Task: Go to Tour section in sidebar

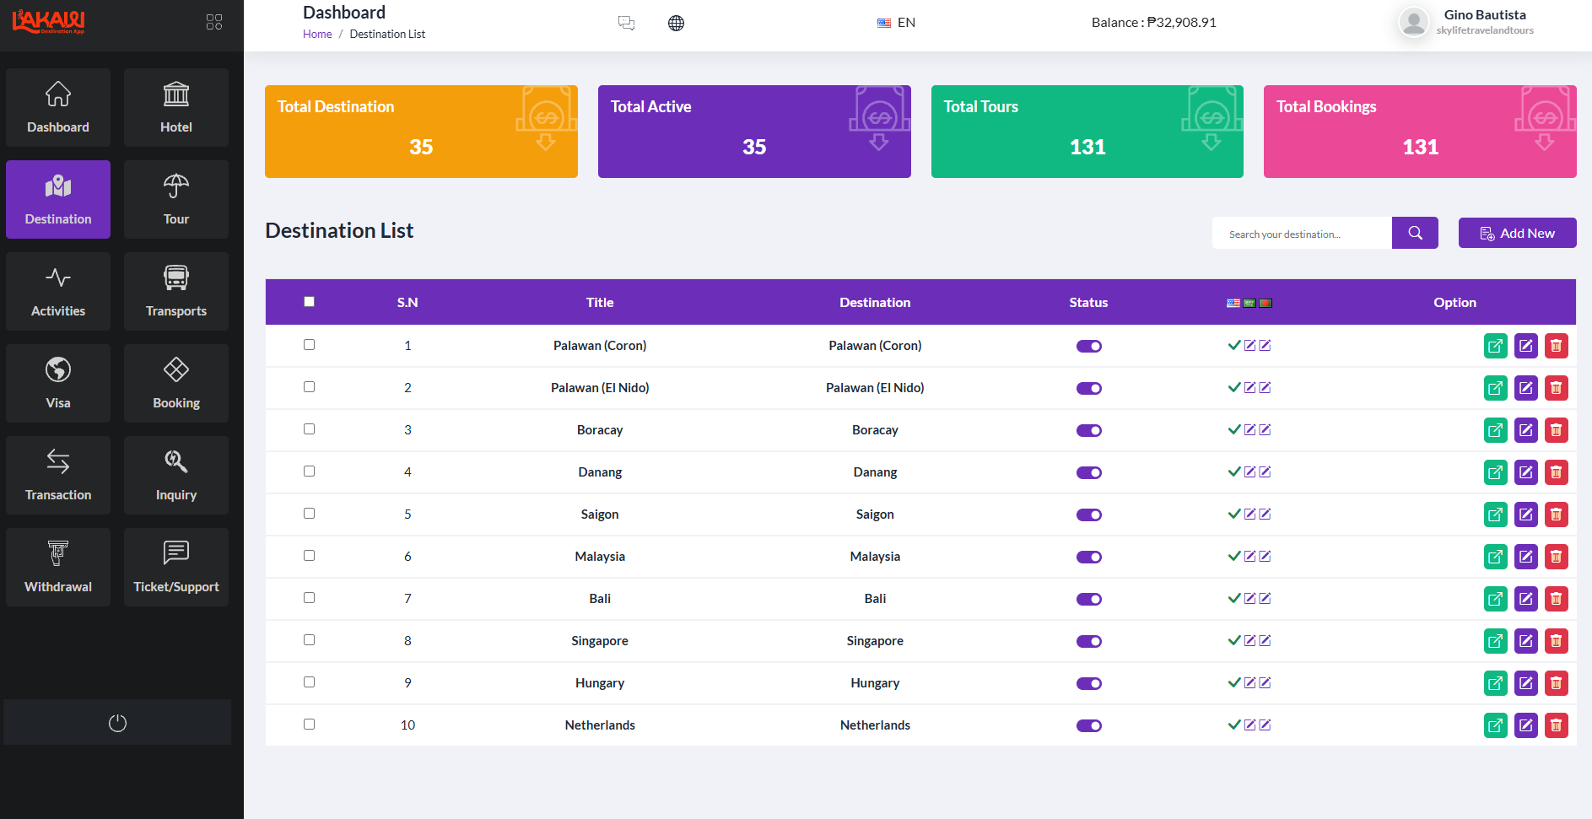Action: (x=176, y=200)
